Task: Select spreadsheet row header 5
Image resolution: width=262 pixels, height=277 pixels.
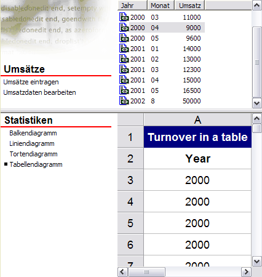Action: (x=130, y=223)
